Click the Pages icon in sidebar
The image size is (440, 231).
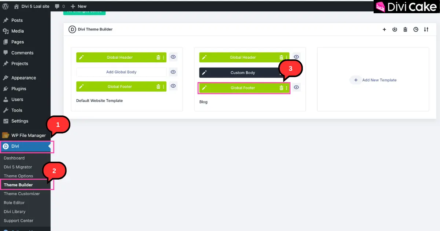click(x=5, y=42)
